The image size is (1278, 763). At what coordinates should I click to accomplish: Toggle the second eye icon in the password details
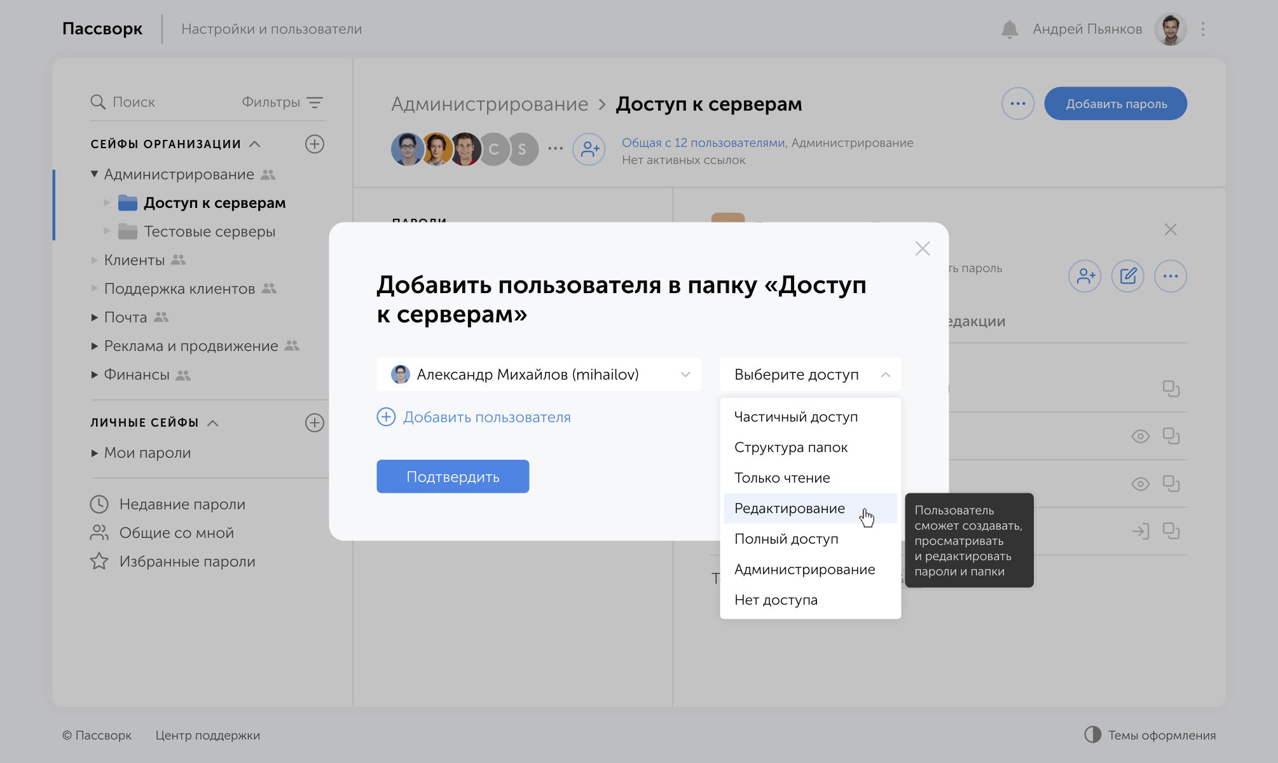click(x=1140, y=484)
